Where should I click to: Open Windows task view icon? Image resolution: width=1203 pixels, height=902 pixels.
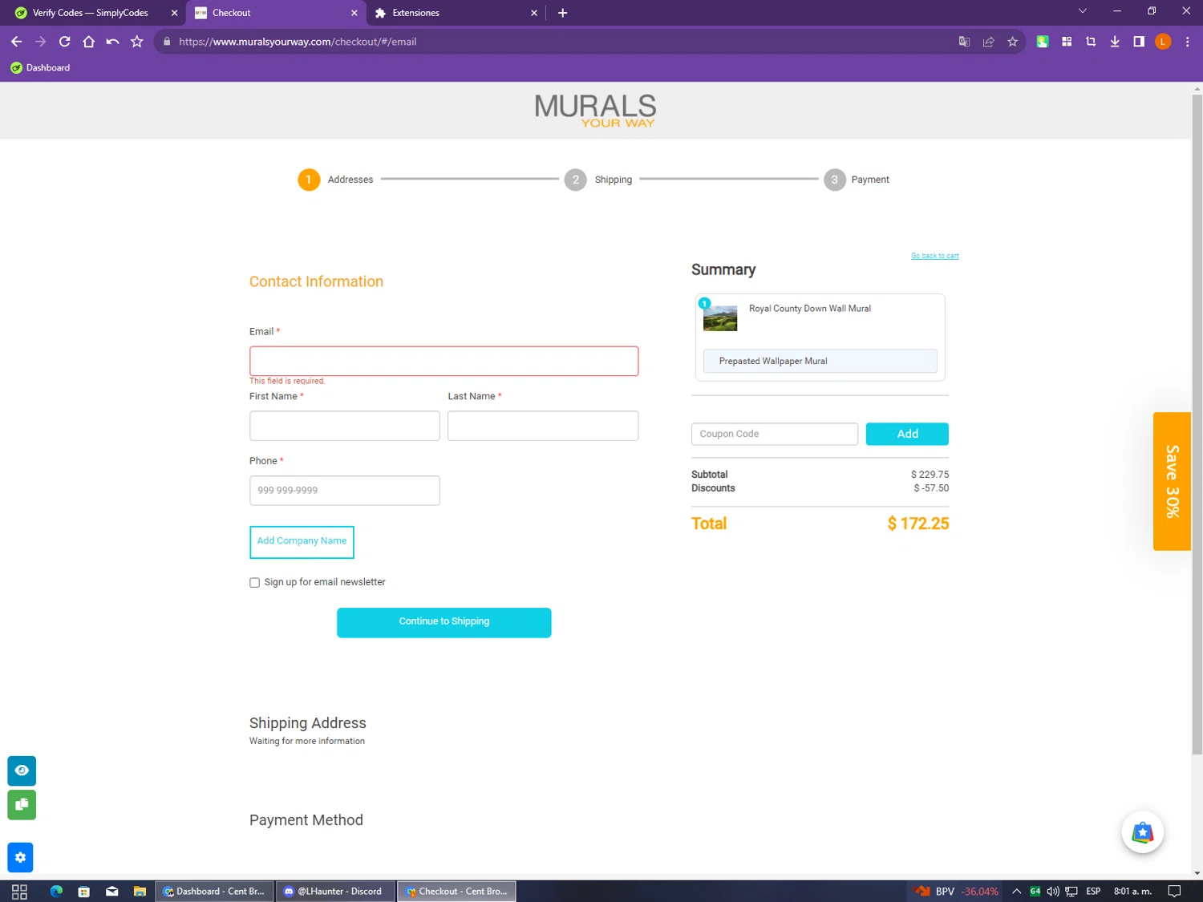pyautogui.click(x=20, y=892)
